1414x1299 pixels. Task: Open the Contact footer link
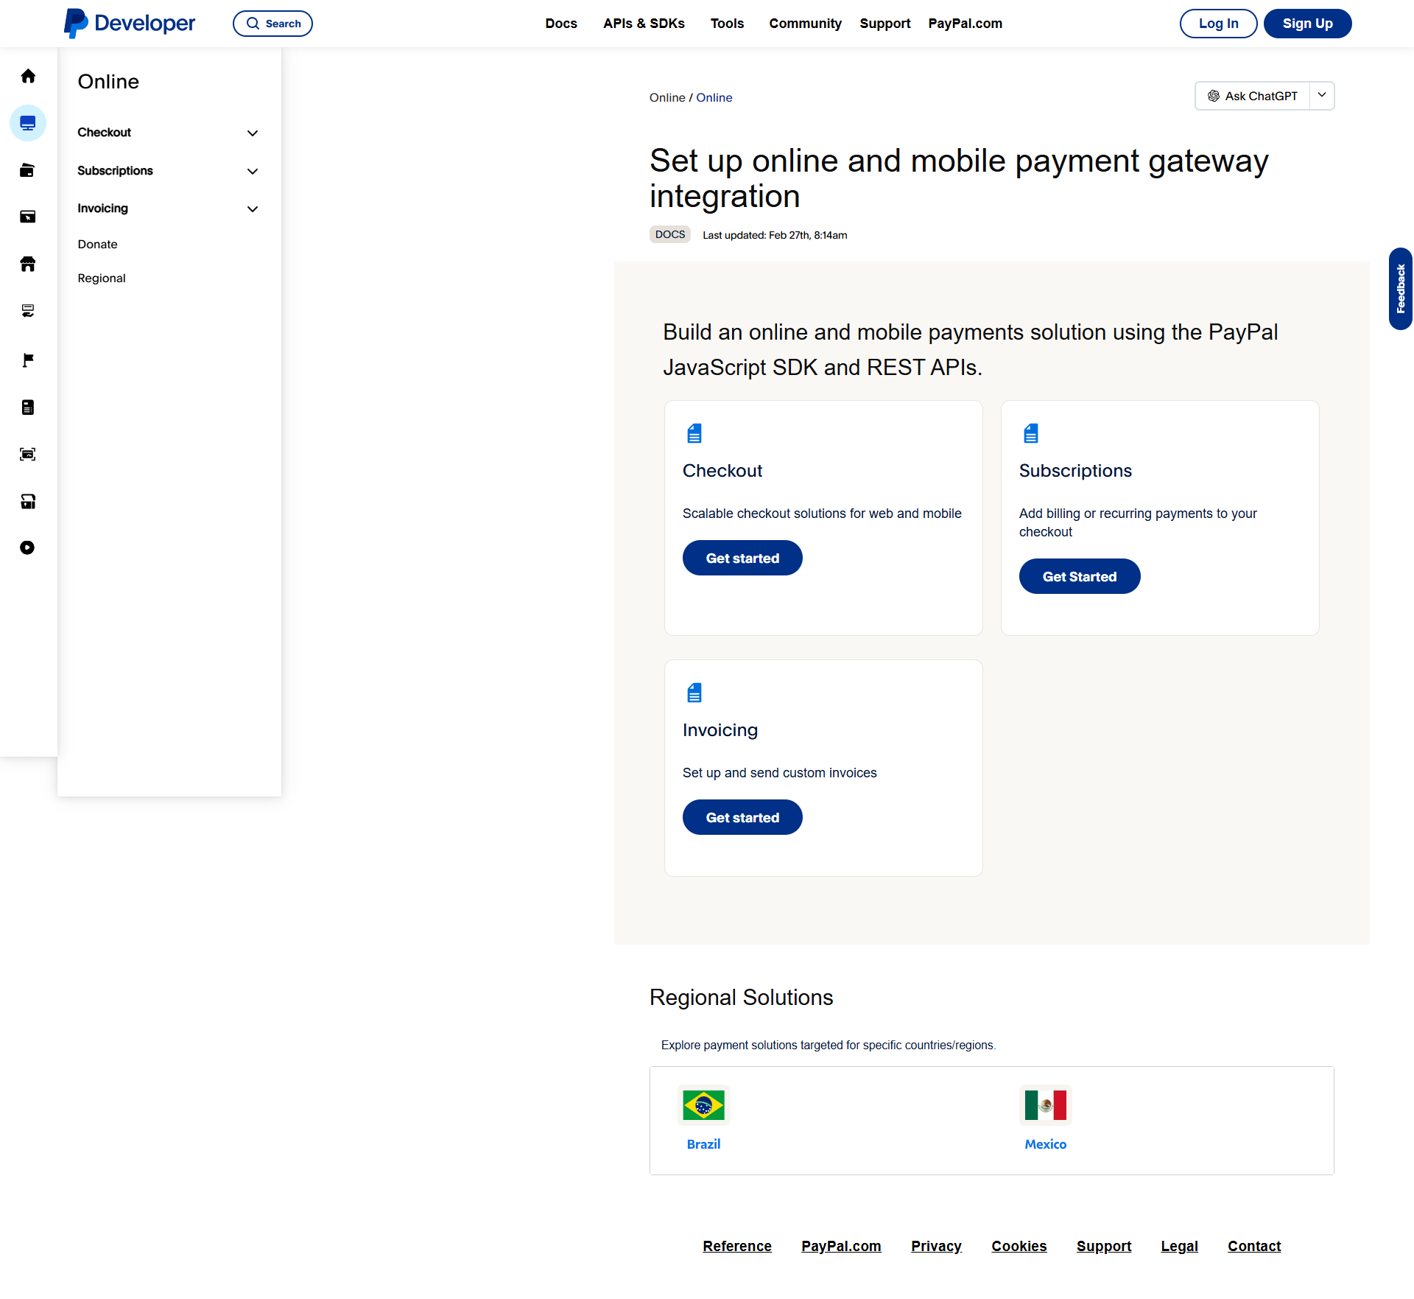[1254, 1246]
